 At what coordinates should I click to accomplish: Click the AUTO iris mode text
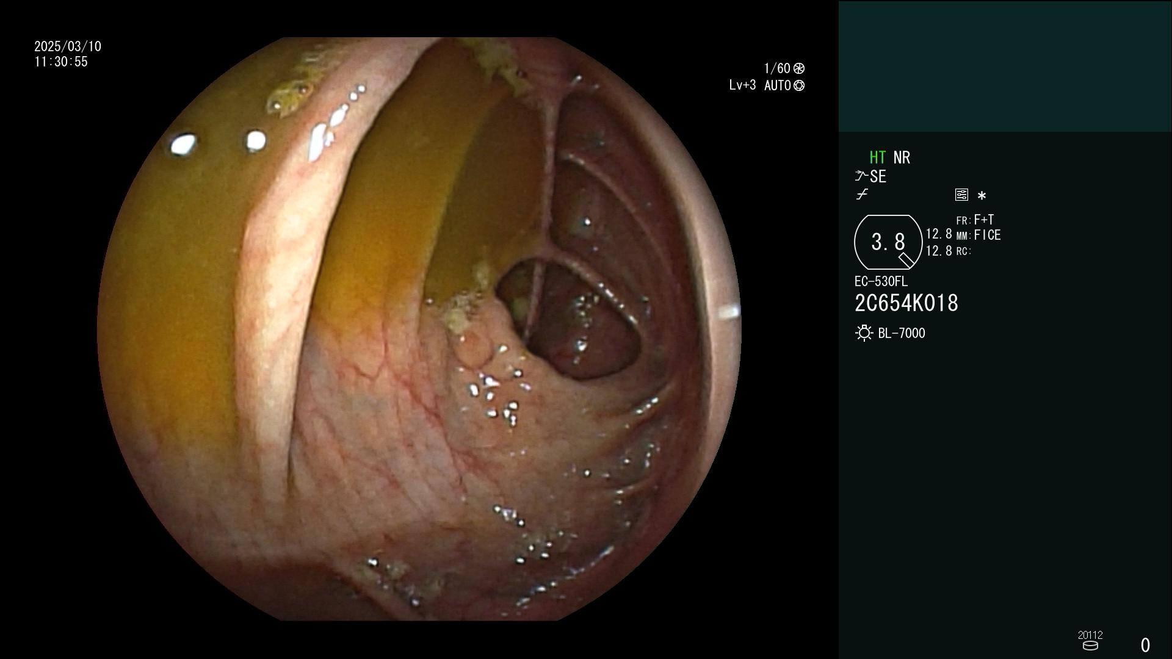pyautogui.click(x=777, y=85)
